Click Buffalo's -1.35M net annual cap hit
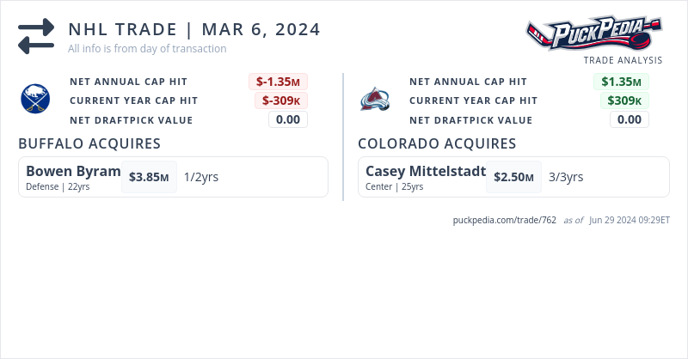The height and width of the screenshot is (359, 688). click(278, 82)
